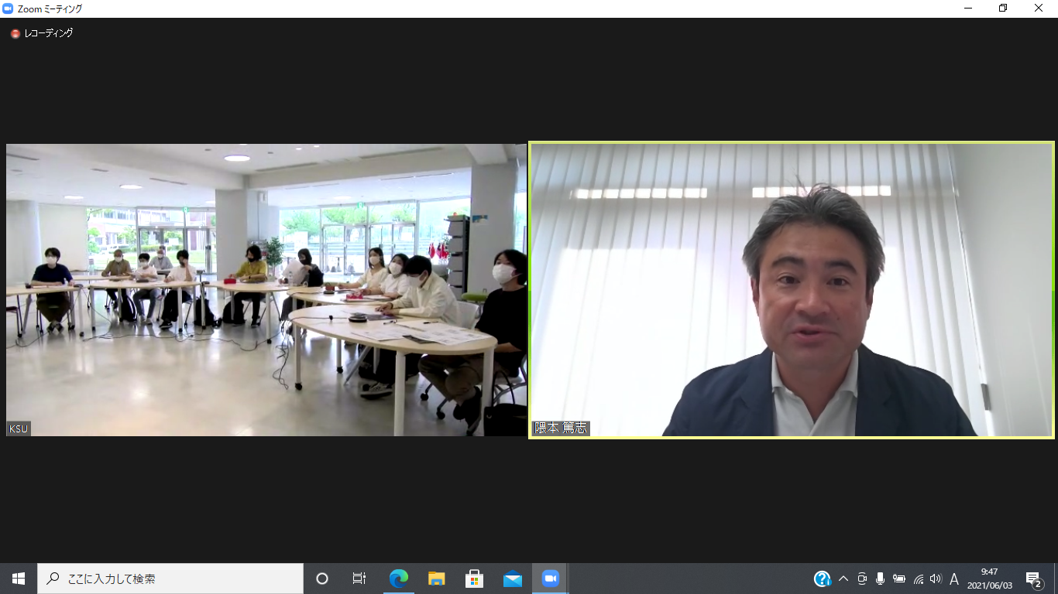Open Wi-Fi network tray icon
1058x594 pixels.
coord(919,579)
